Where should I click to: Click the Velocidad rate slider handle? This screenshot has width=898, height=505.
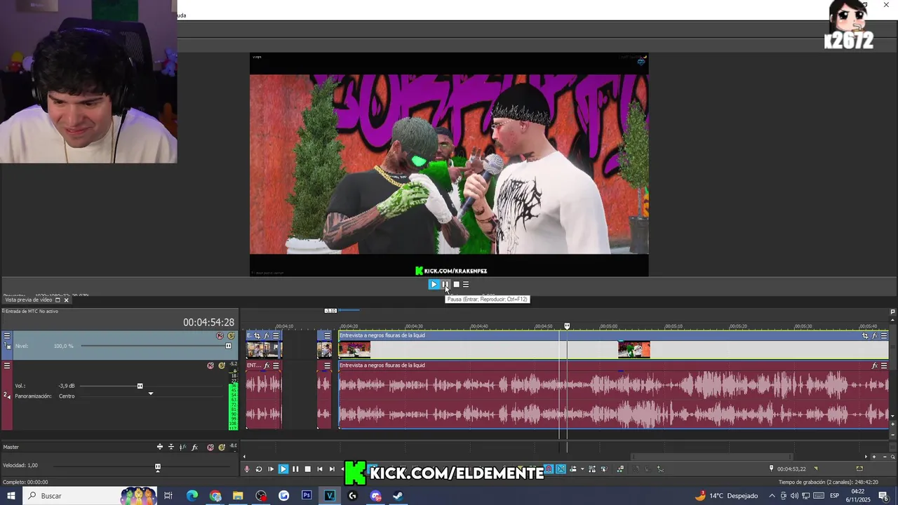pos(158,467)
